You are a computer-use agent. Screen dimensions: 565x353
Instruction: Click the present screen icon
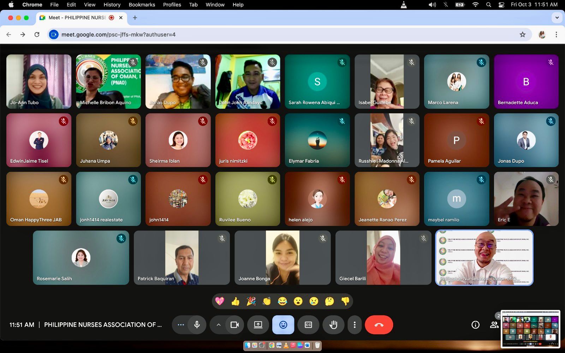point(258,325)
